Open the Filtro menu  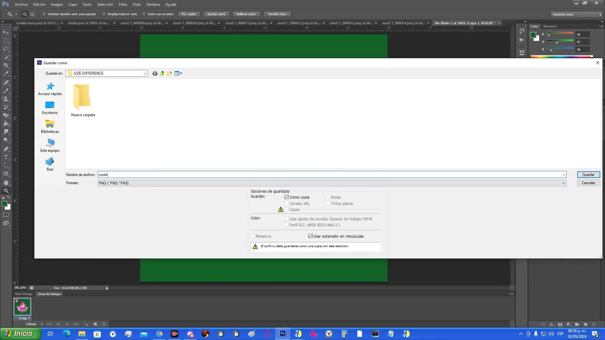[123, 4]
